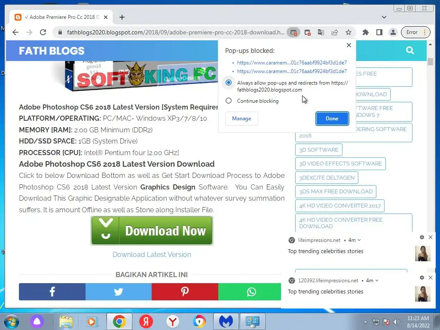Go back with the browser back arrow
This screenshot has height=330, width=440.
(15, 32)
